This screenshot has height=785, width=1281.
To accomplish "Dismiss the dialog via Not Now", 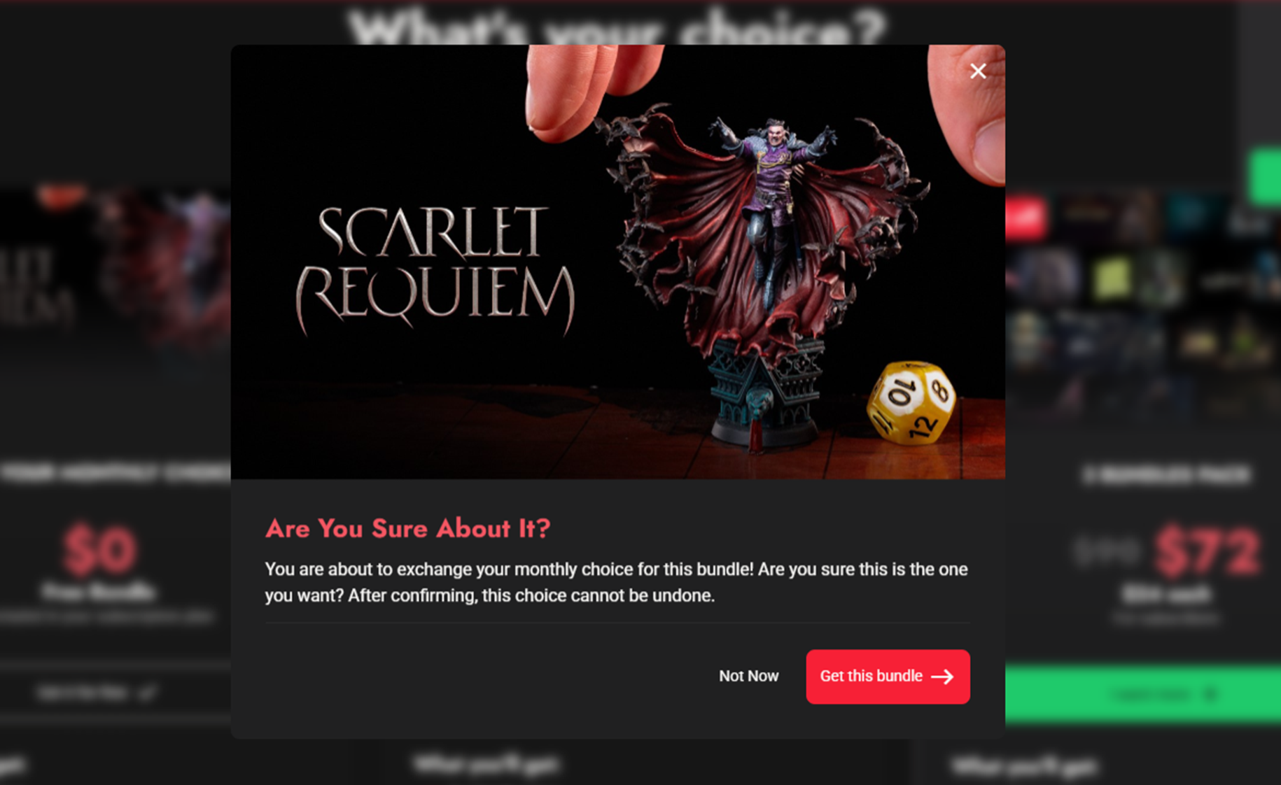I will (748, 677).
